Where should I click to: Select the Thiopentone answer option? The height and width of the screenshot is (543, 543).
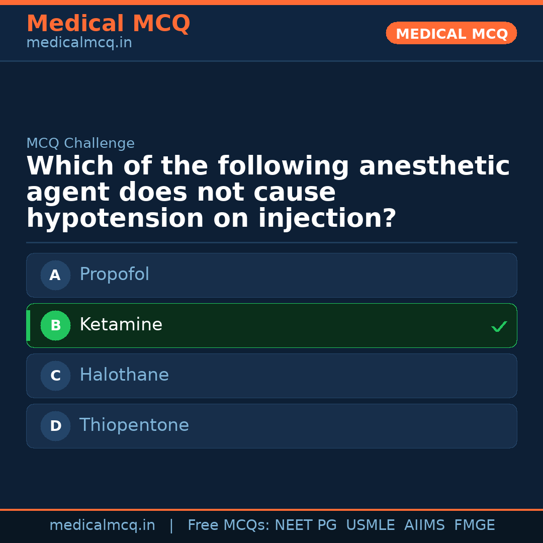271,426
